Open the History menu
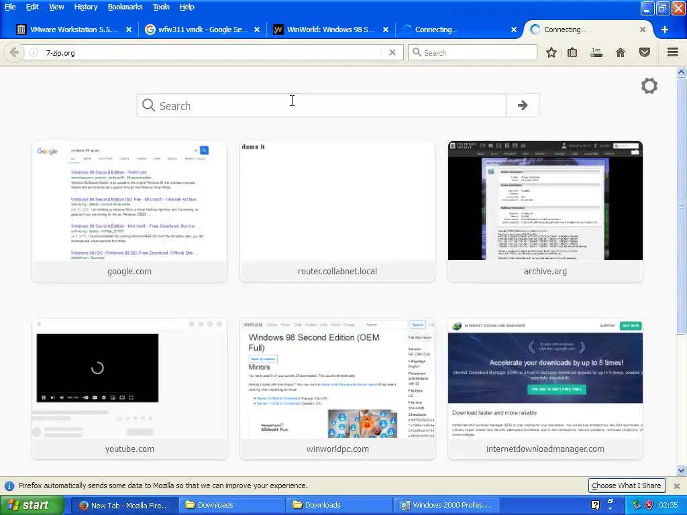Image resolution: width=687 pixels, height=515 pixels. coord(86,7)
